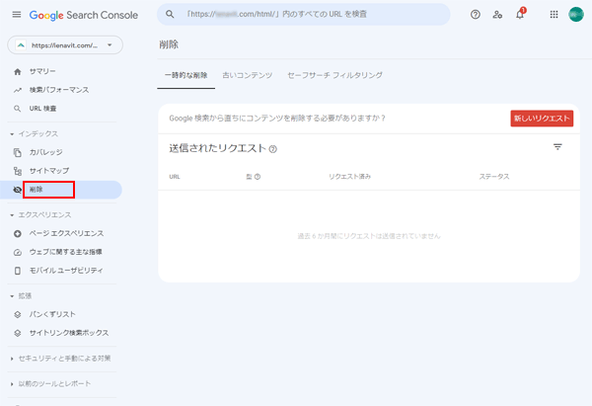Click the パンくずリスト layers icon
592x406 pixels.
tap(18, 314)
